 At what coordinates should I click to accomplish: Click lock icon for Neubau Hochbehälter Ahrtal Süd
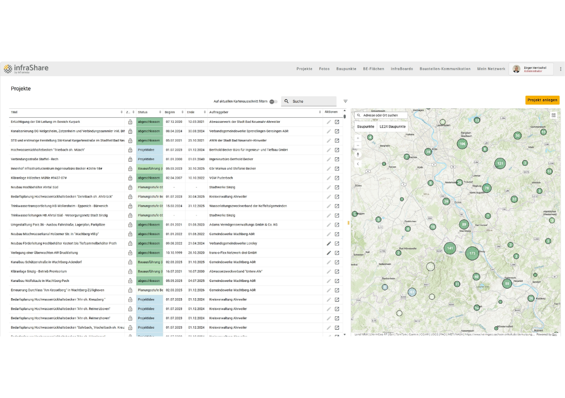(x=130, y=187)
